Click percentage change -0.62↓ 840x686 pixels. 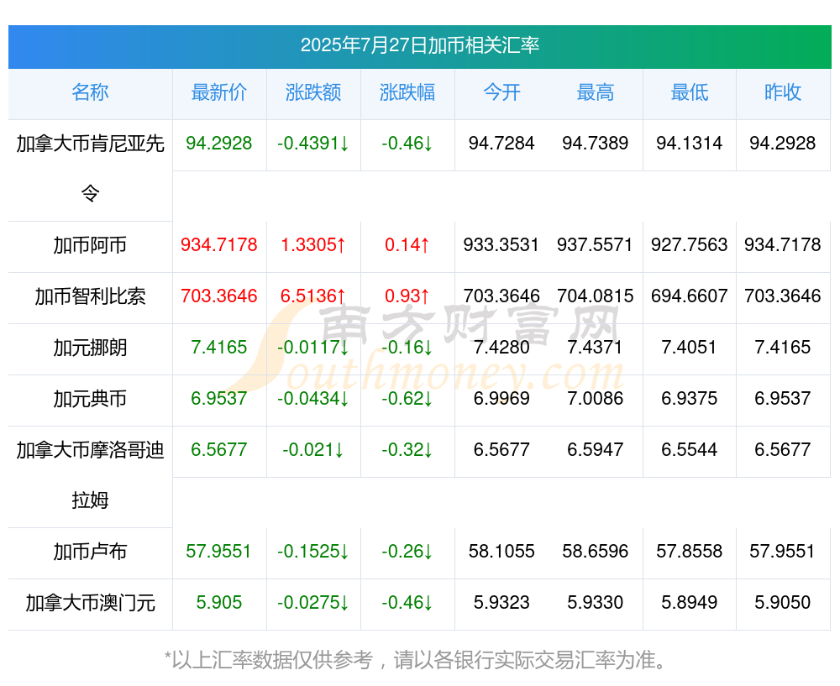[407, 399]
